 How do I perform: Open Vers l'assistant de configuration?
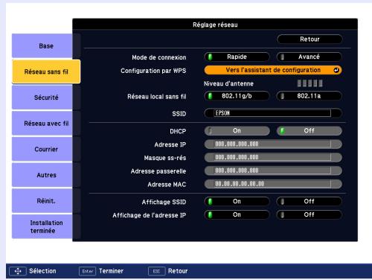[x=273, y=70]
